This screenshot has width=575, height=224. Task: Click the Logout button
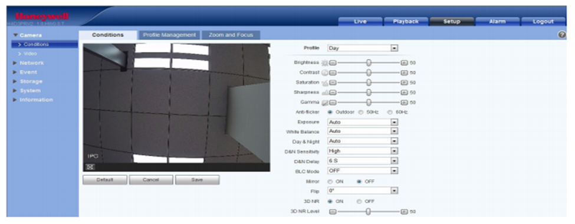543,22
